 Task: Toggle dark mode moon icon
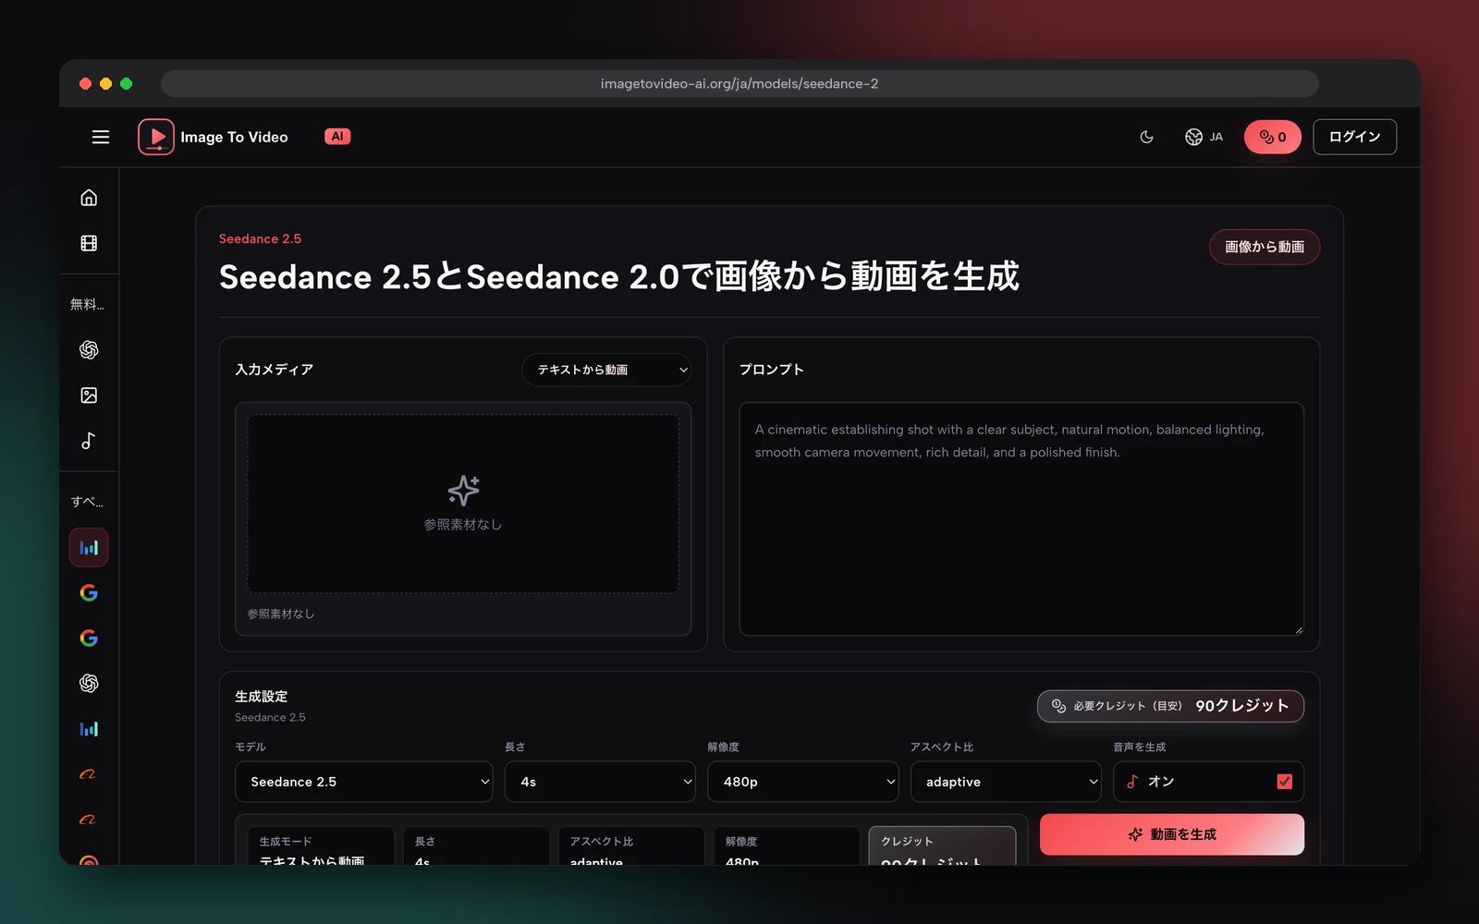[x=1146, y=137]
